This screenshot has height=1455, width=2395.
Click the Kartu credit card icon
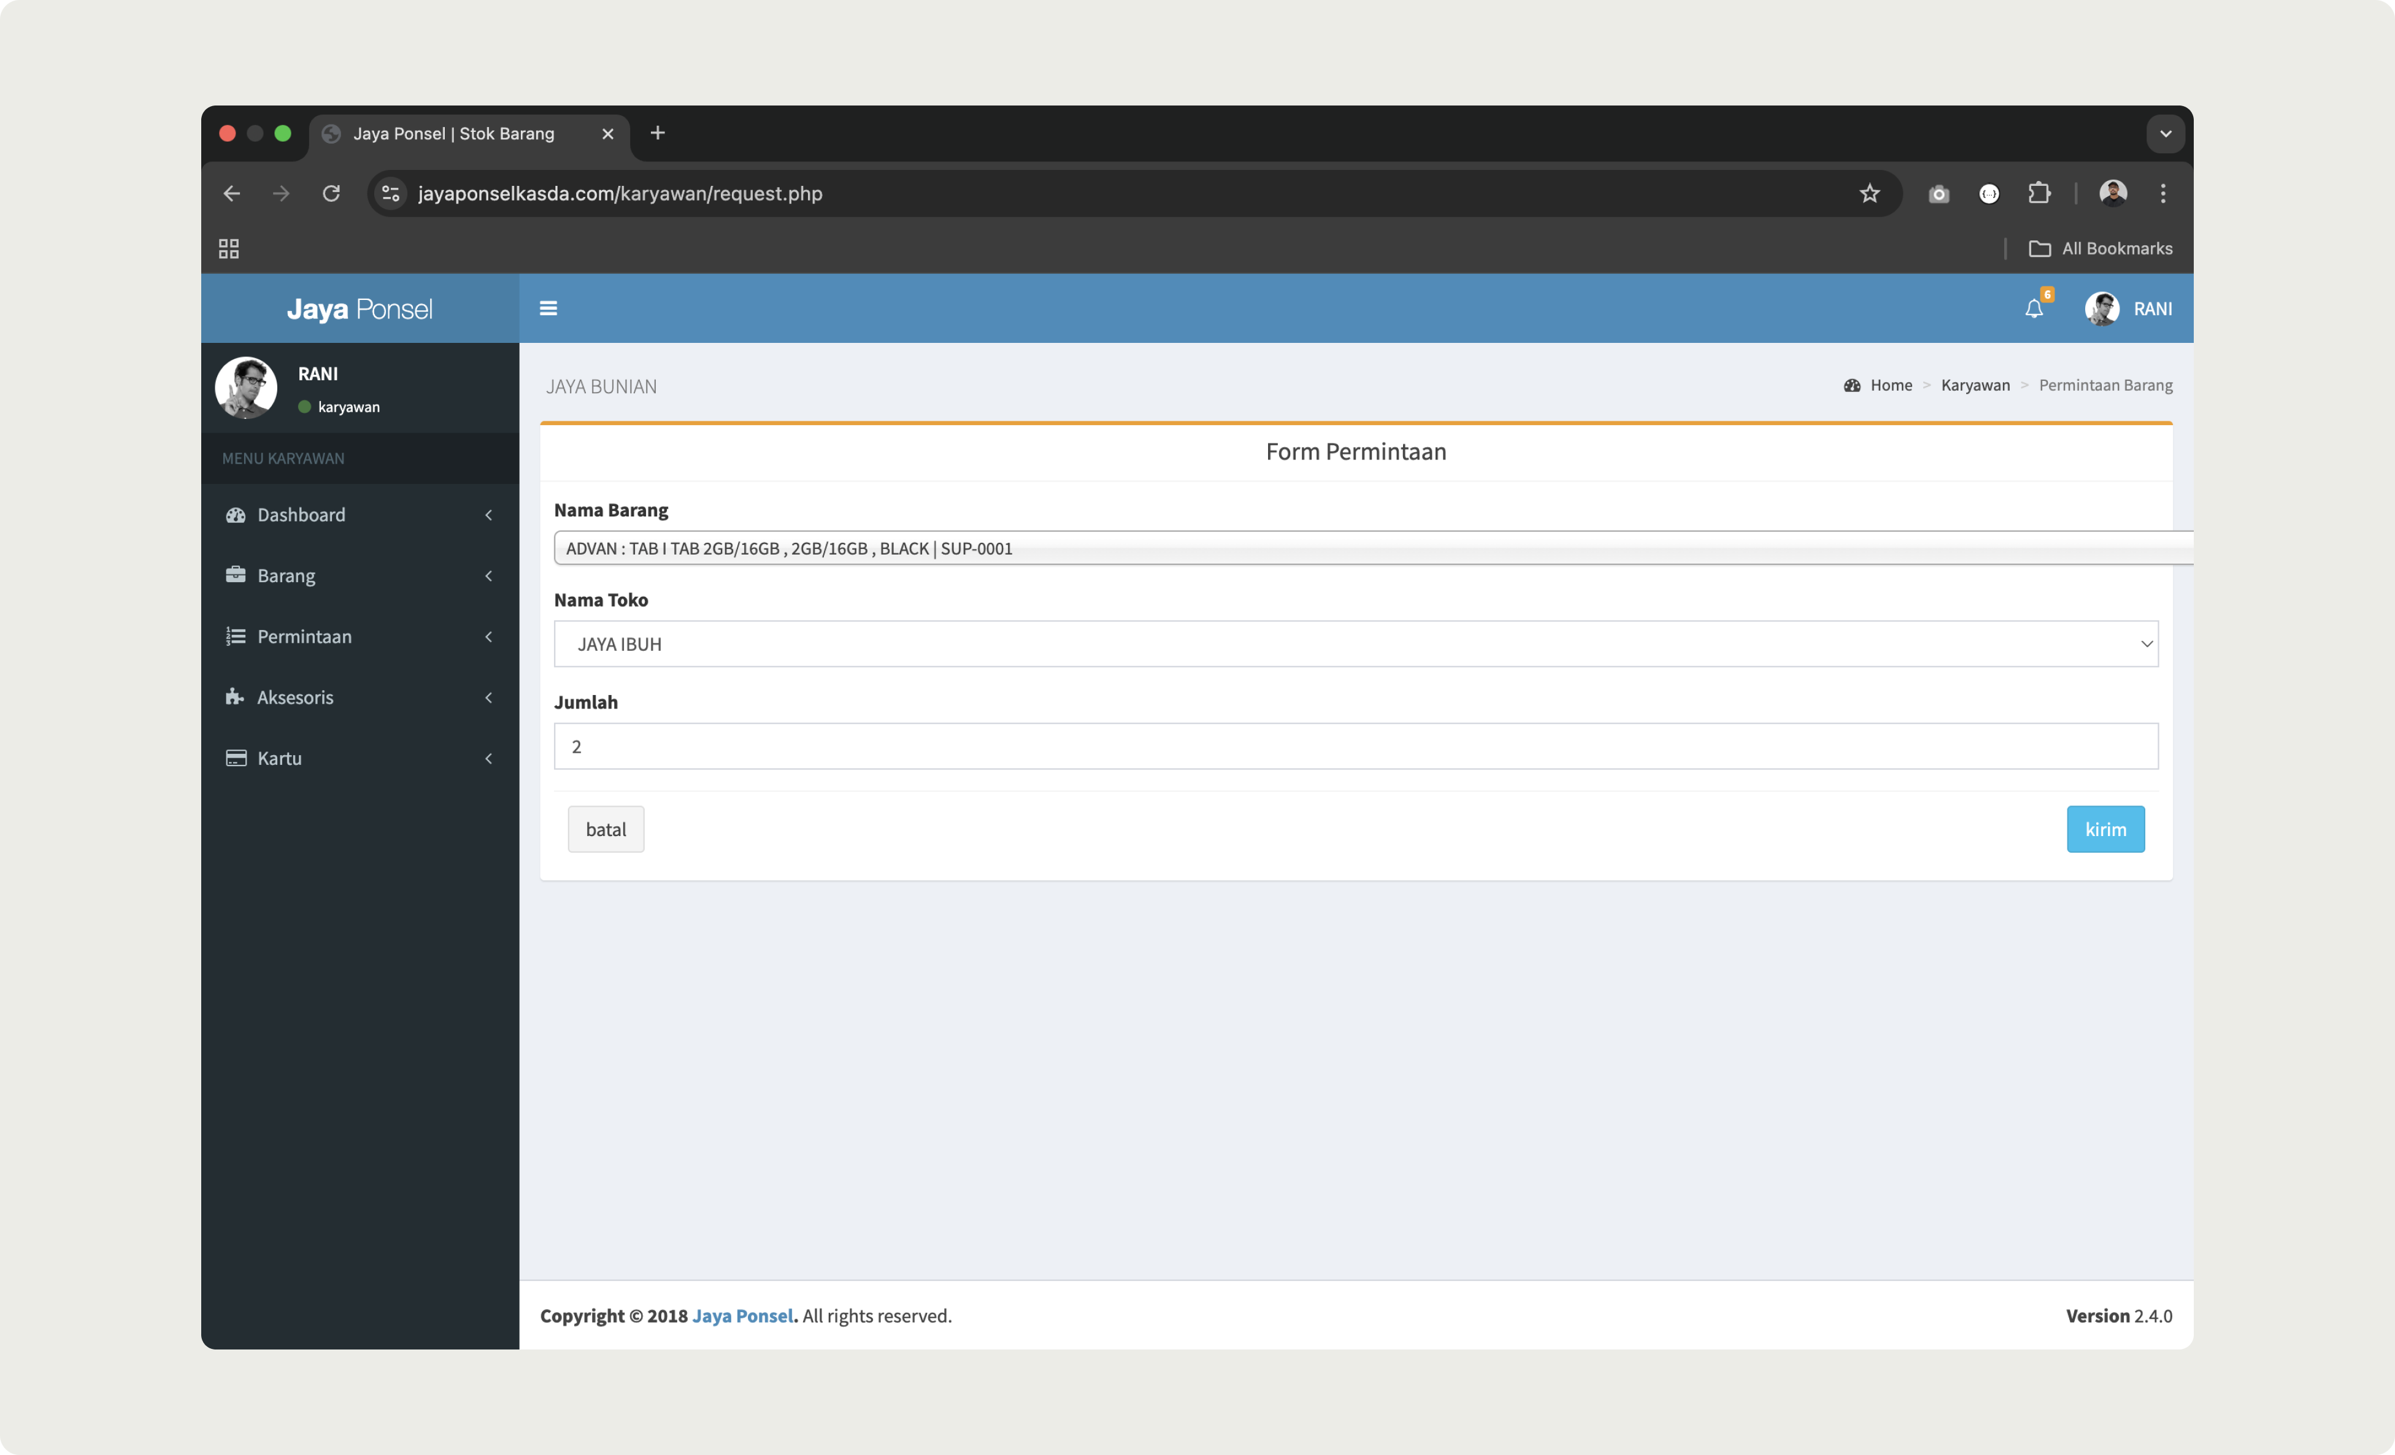coord(235,758)
